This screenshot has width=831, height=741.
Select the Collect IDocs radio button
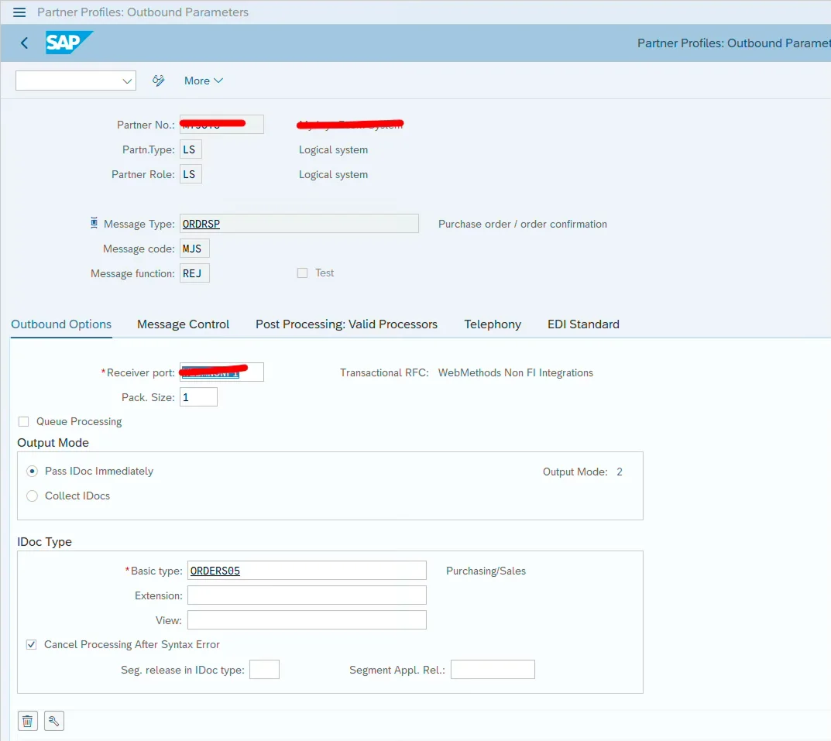(33, 496)
